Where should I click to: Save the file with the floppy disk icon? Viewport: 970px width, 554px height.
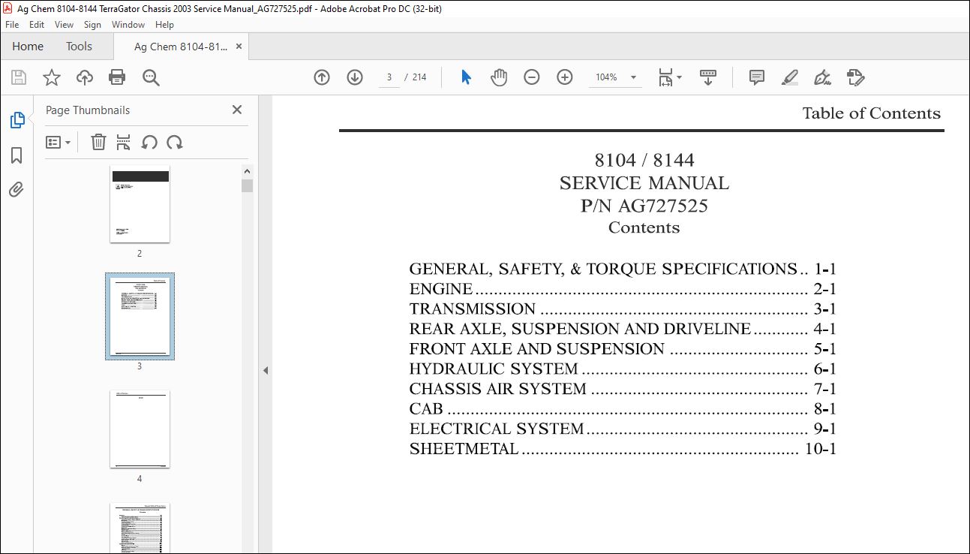pos(19,77)
